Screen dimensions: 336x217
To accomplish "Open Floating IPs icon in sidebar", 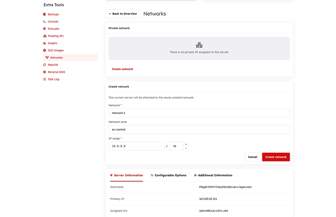I will pos(45,36).
